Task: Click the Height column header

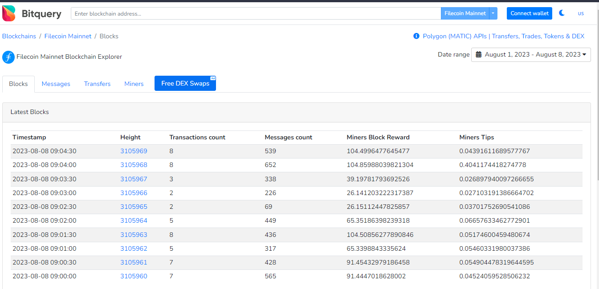Action: [130, 137]
